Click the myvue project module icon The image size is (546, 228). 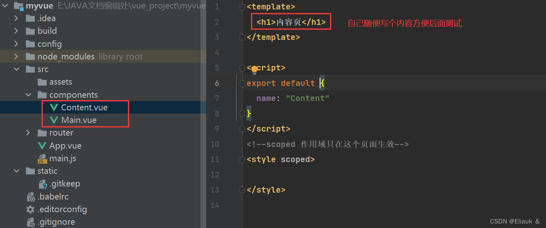pyautogui.click(x=18, y=6)
